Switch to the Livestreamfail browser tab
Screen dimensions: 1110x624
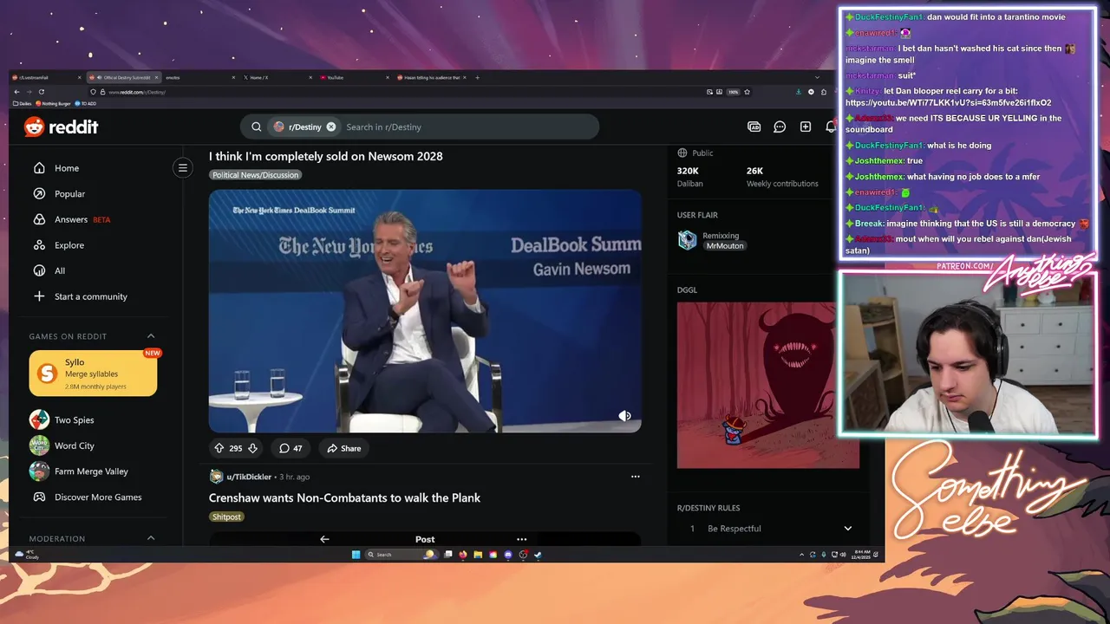[x=47, y=77]
